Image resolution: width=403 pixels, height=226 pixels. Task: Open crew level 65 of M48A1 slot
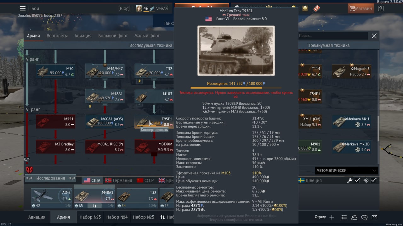[x=79, y=206]
